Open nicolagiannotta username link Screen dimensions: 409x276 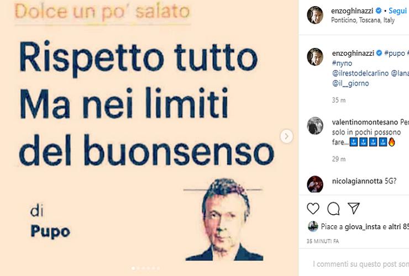[x=357, y=181]
